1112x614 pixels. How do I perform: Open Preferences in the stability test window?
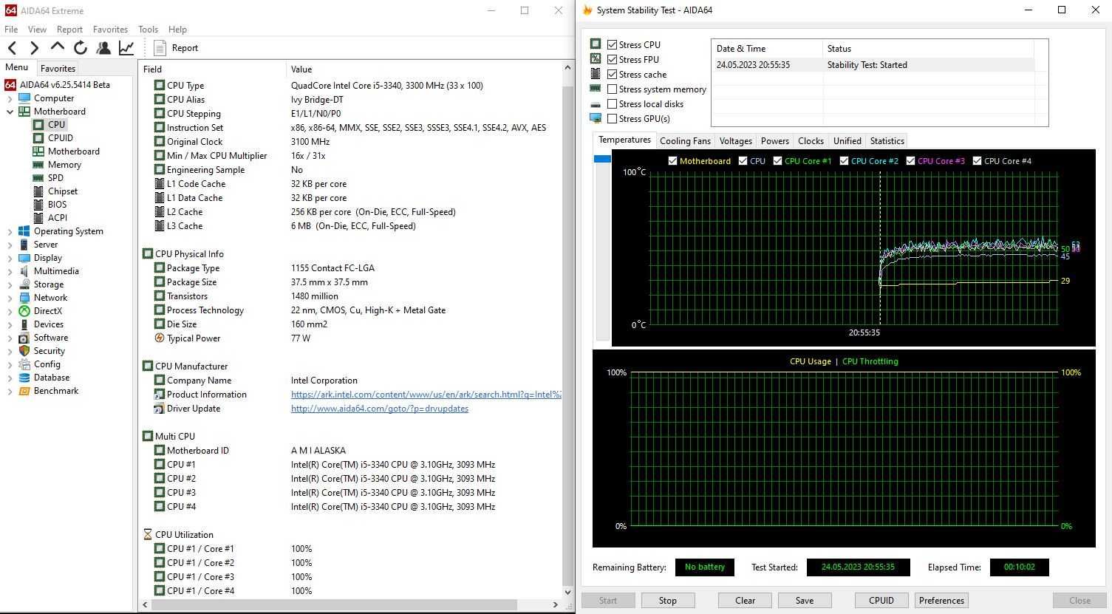941,601
